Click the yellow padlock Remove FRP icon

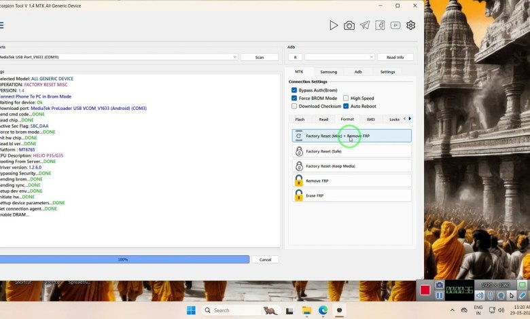click(x=299, y=181)
